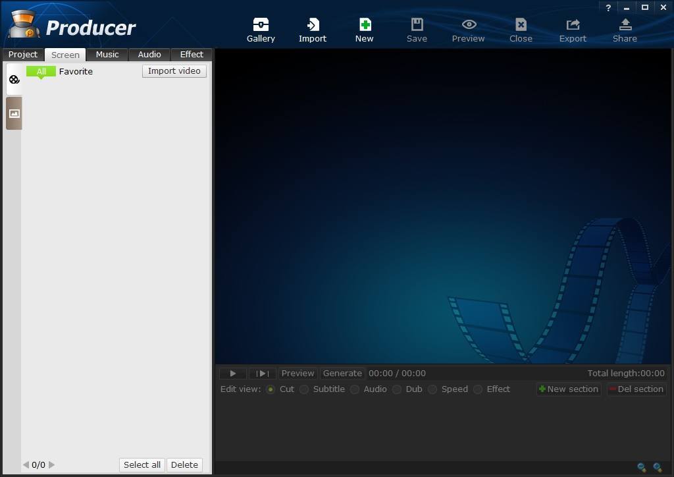Select the video reel icon in the sidebar
The width and height of the screenshot is (674, 477).
[13, 78]
